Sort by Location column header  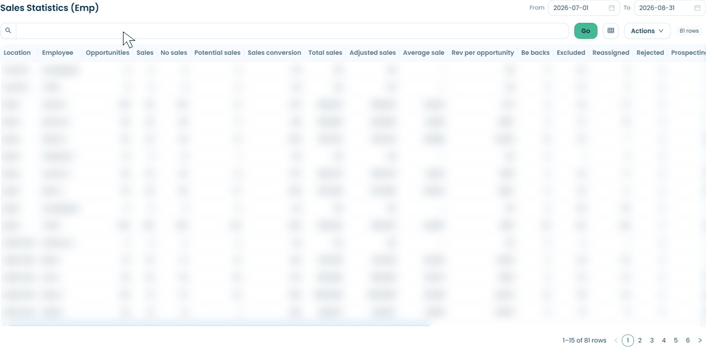tap(17, 53)
